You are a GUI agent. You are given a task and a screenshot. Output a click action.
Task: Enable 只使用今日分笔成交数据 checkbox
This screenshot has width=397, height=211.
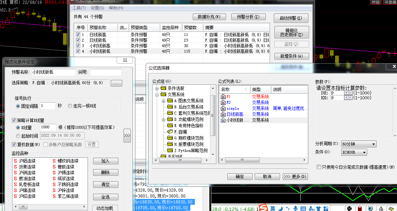click(x=319, y=167)
